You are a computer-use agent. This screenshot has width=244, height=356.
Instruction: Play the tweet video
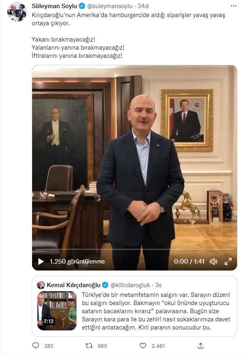tap(41, 262)
